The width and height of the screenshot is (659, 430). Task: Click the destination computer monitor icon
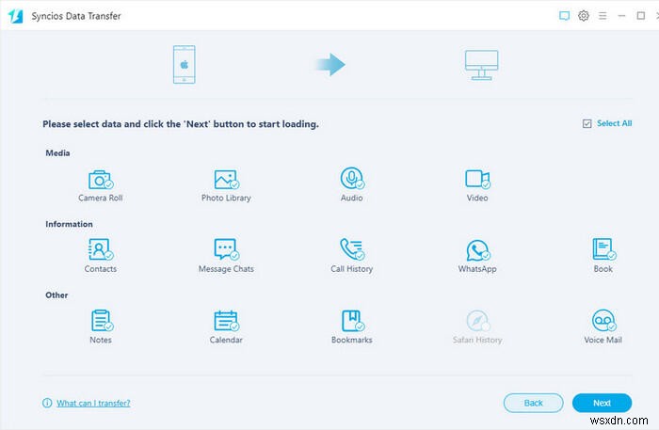pyautogui.click(x=482, y=65)
